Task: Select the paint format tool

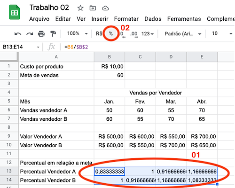Action: pos(53,34)
